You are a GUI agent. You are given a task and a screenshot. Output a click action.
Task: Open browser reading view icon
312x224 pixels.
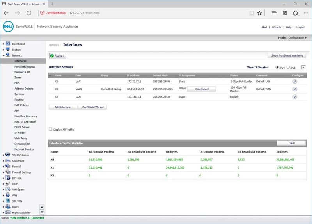click(x=252, y=13)
